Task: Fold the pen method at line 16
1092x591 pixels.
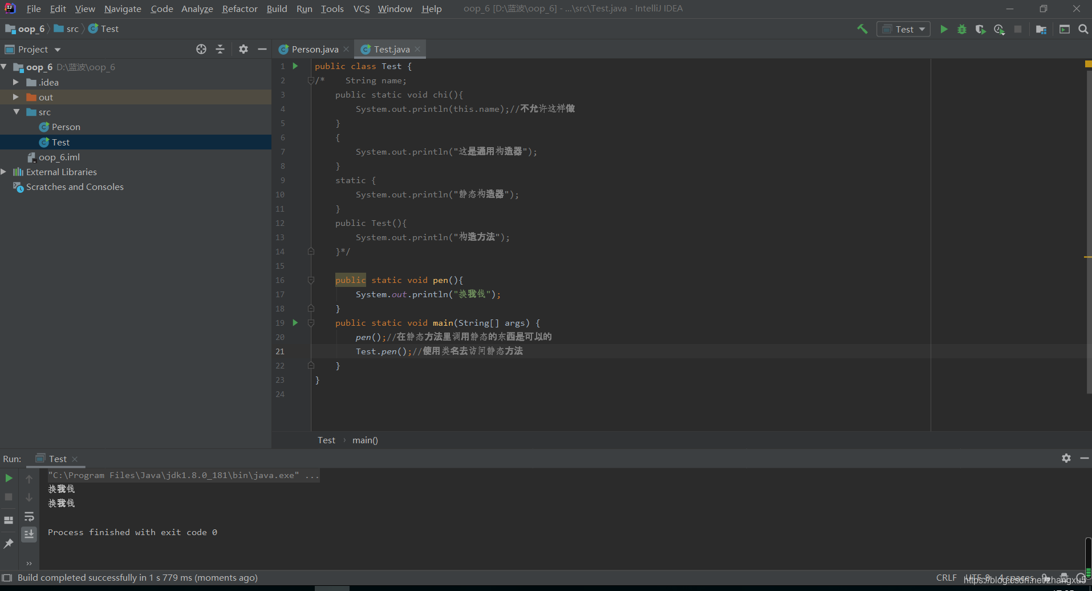Action: click(311, 280)
